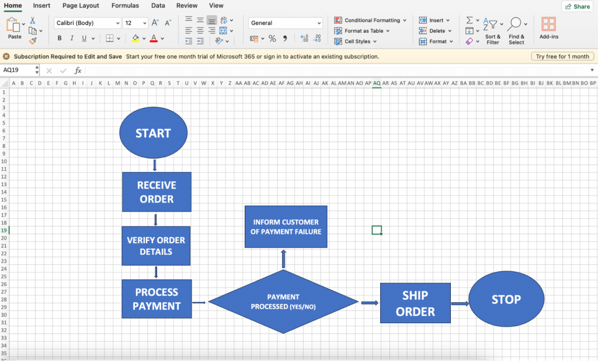Click the Name Box showing AQ19
598x361 pixels.
pyautogui.click(x=18, y=70)
